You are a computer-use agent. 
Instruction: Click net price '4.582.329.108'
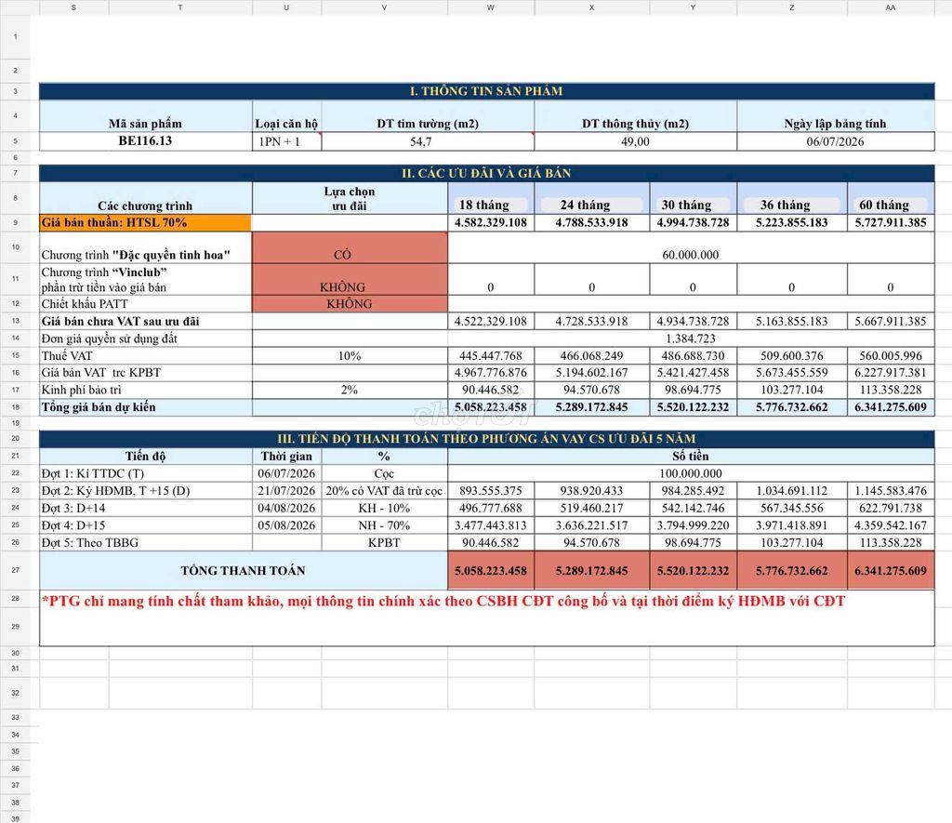[x=491, y=223]
